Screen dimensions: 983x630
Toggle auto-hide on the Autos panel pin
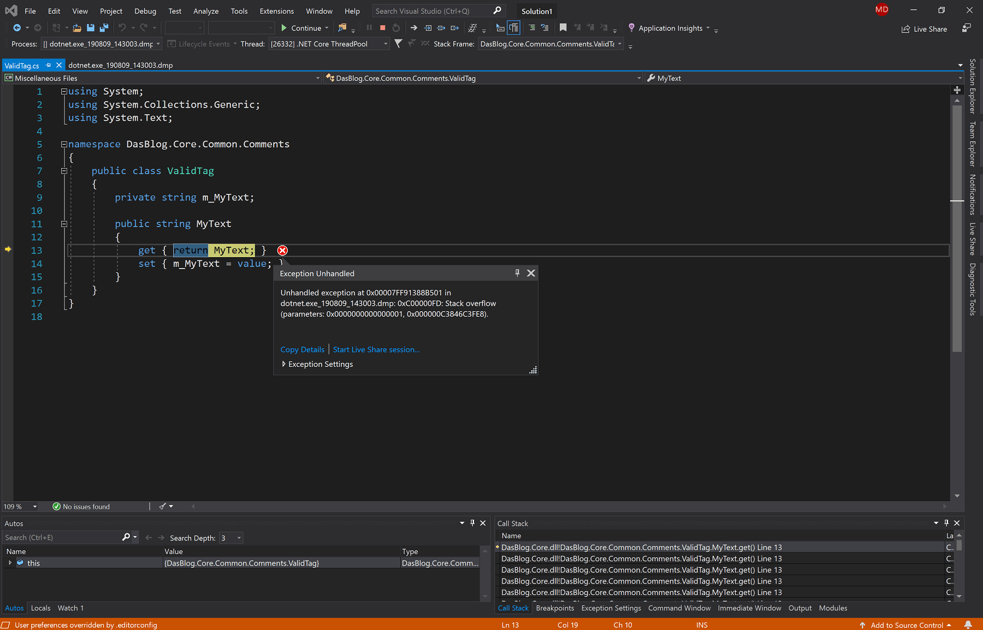coord(472,523)
